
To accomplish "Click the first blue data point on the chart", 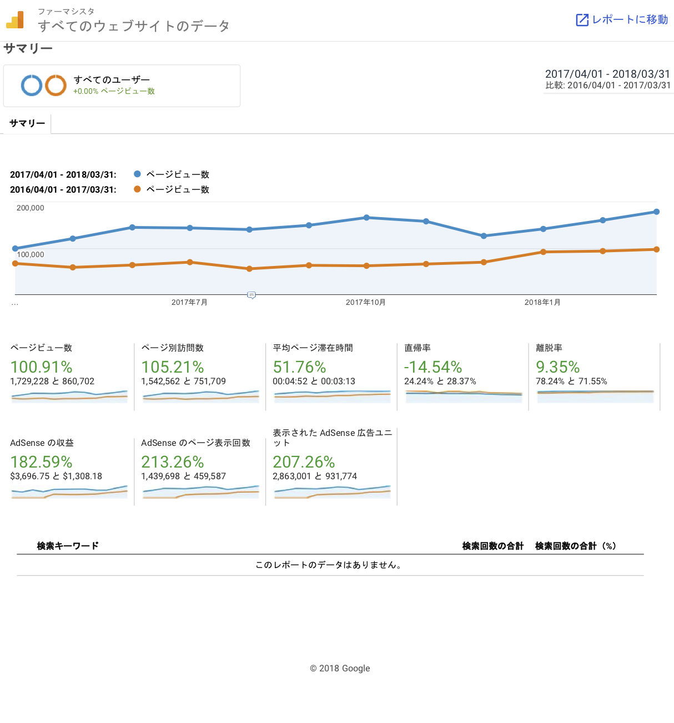I will (x=15, y=249).
